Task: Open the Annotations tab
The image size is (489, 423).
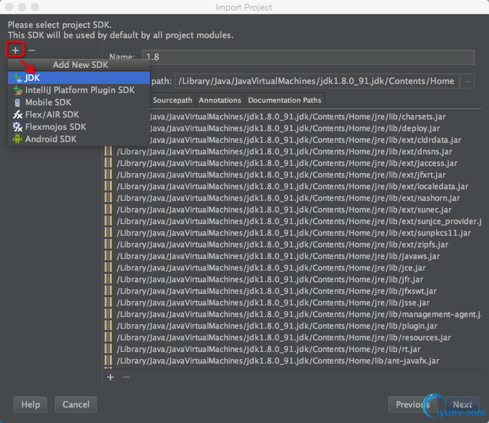Action: (x=220, y=100)
